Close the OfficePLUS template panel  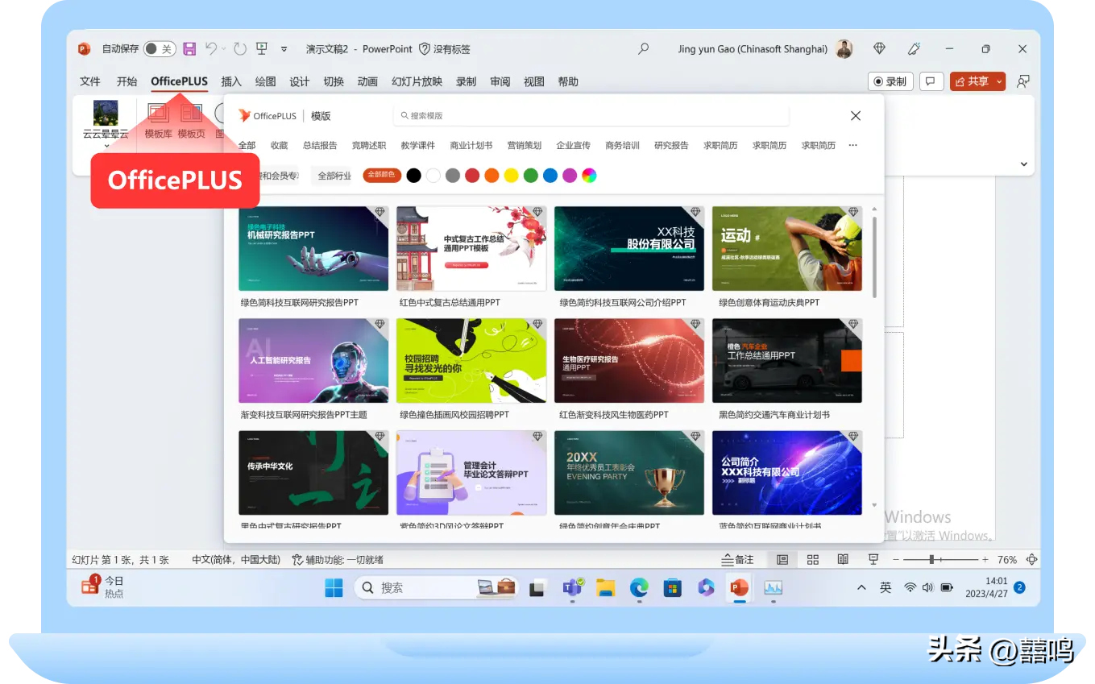(856, 116)
